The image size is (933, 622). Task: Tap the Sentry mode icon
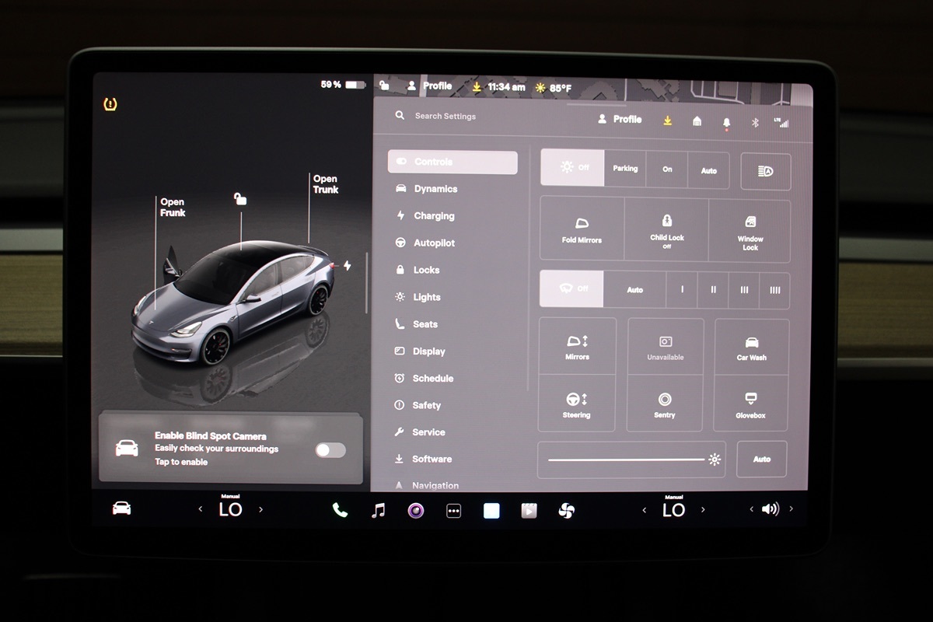click(x=665, y=404)
